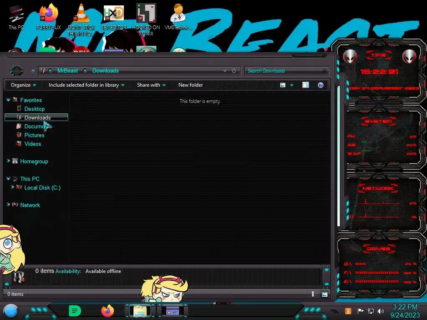Open the This PC desktop icon
Screen dimensions: 427x320
[x=16, y=17]
